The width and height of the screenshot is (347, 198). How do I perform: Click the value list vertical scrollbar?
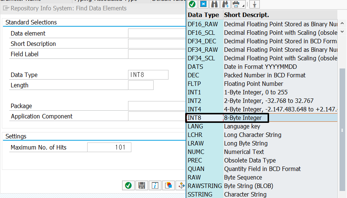[342, 130]
